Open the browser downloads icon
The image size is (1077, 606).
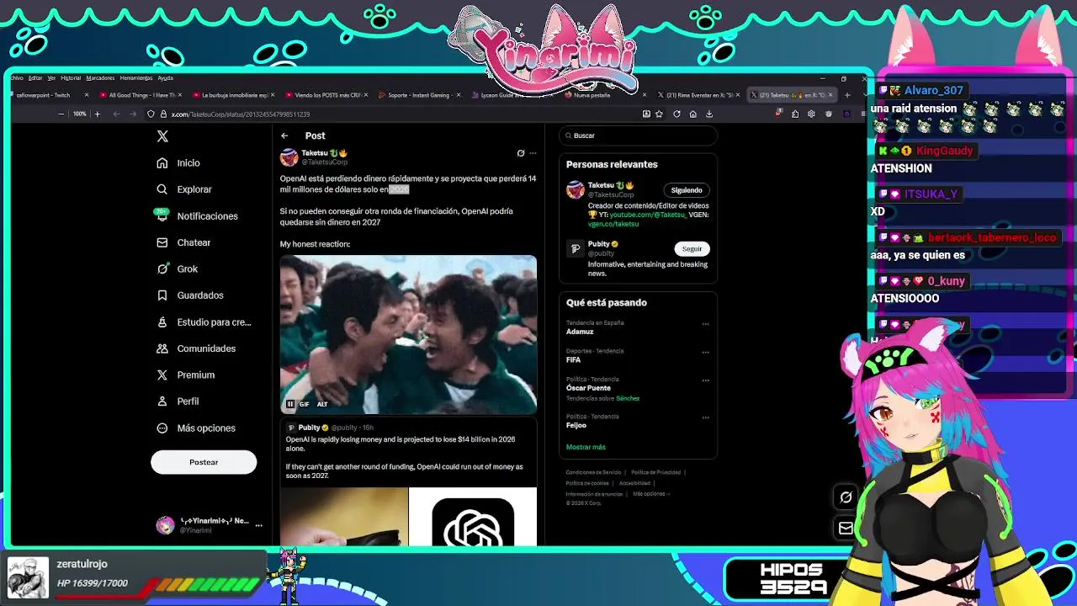(x=709, y=114)
